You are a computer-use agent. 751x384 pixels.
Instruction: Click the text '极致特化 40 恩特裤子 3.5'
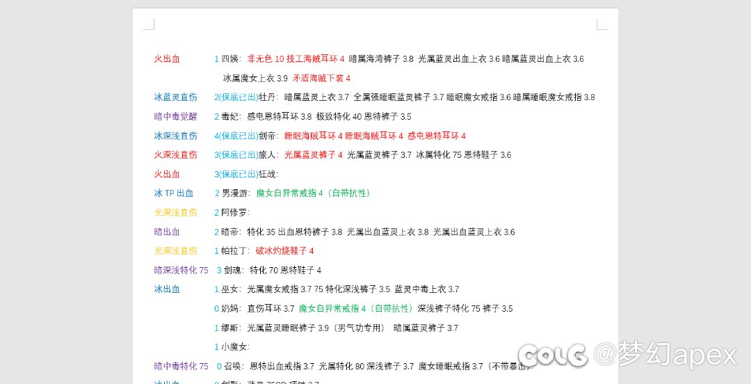click(x=364, y=116)
